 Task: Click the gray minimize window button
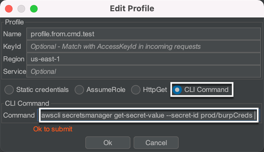pyautogui.click(x=21, y=8)
